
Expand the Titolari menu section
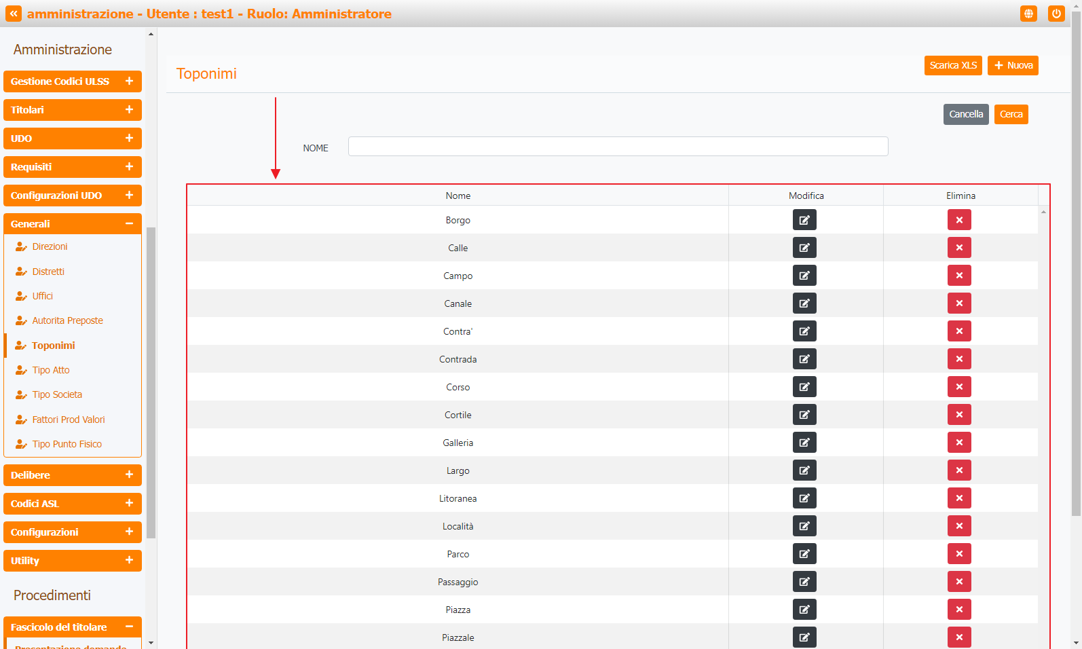click(72, 110)
